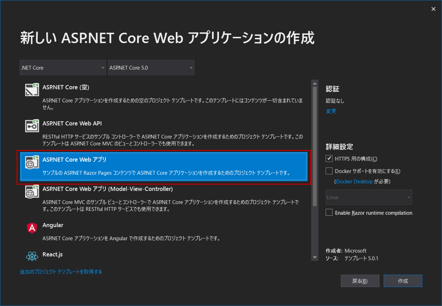Click the RESTful HTTP サービス description of Web API
Image resolution: width=442 pixels, height=306 pixels.
[x=173, y=140]
